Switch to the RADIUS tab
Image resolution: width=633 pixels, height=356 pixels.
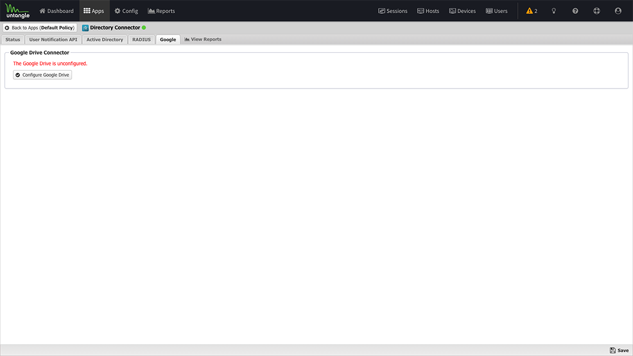142,40
